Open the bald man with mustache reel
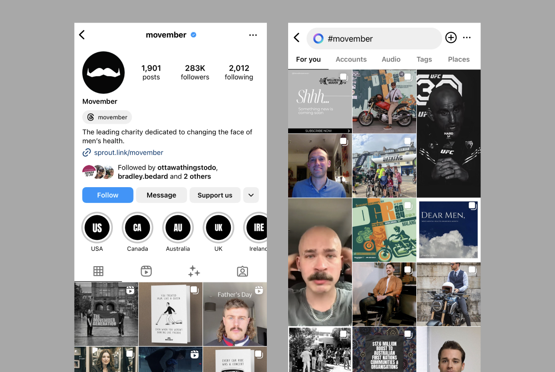The width and height of the screenshot is (555, 372). click(x=320, y=262)
